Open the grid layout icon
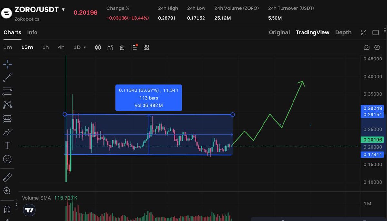387x221 pixels. (x=146, y=47)
